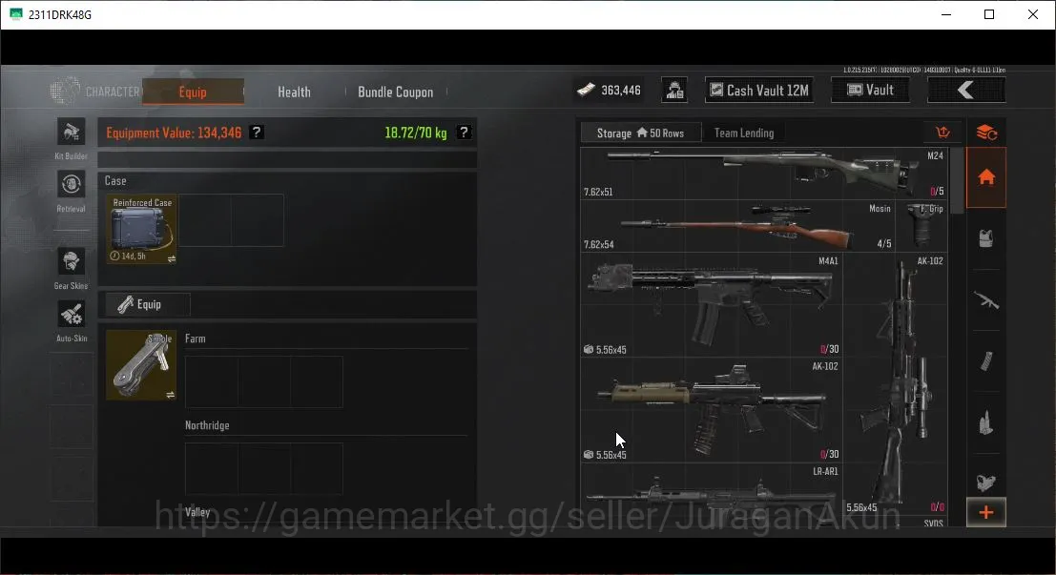
Task: Select the vertical AK-102 with scope
Action: (895, 383)
